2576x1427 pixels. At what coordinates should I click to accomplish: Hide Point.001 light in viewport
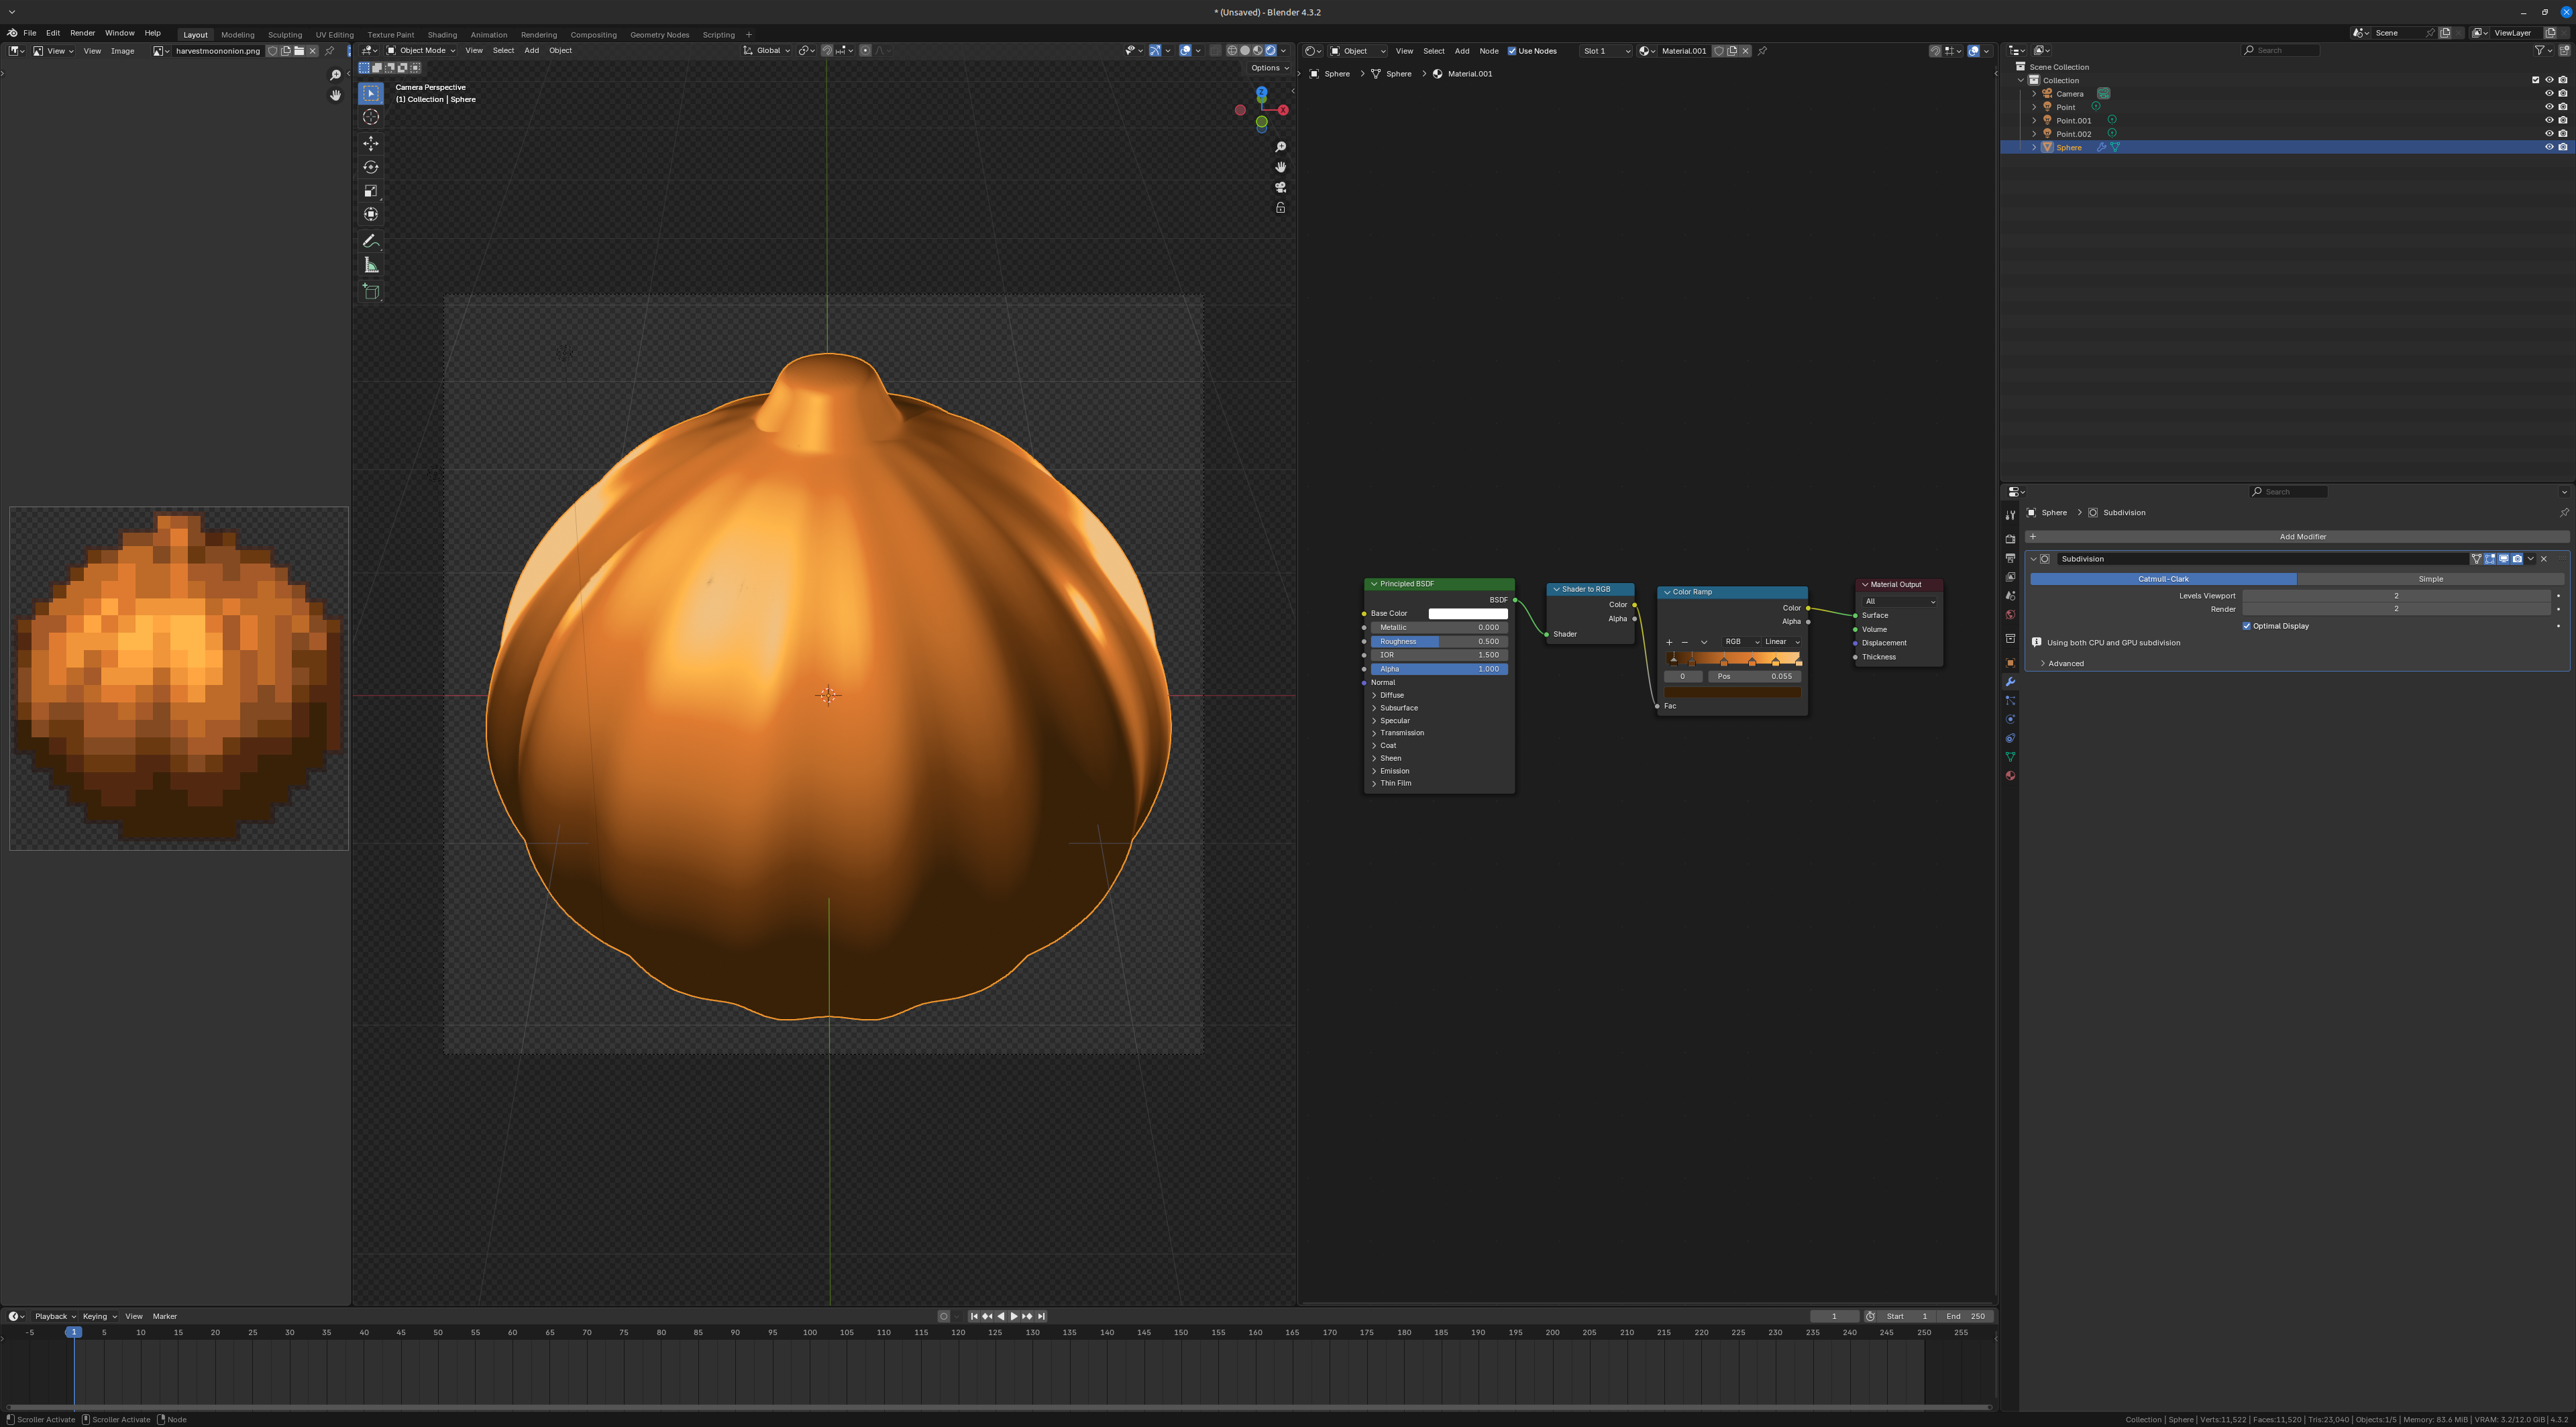click(x=2549, y=120)
